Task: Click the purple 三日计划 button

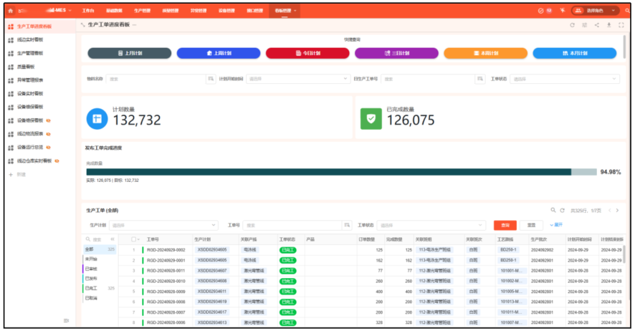Action: (x=396, y=53)
